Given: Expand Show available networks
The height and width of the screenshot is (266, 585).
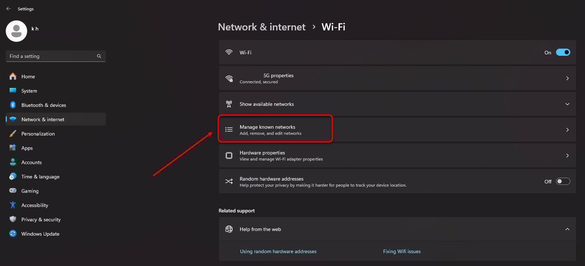Looking at the screenshot, I should pyautogui.click(x=567, y=104).
